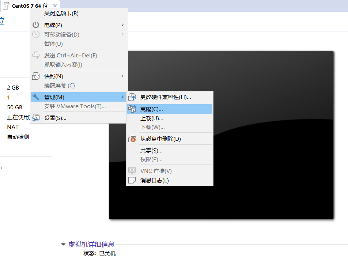Screen dimensions: 348x257
Task: Click the message log note icon
Action: (132, 180)
